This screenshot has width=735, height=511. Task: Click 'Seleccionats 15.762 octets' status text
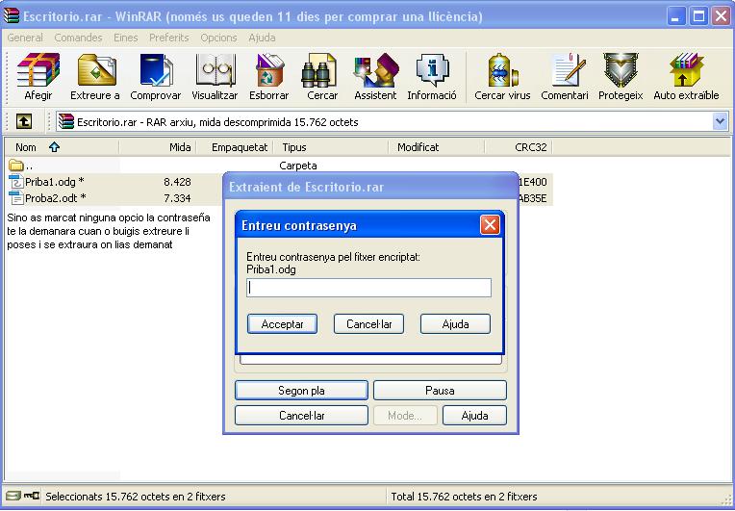click(136, 496)
